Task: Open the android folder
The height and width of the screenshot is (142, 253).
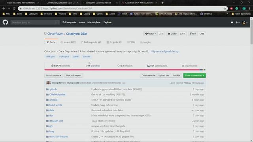Action: point(53,100)
